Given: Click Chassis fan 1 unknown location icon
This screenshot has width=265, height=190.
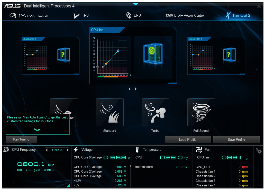Looking at the screenshot, I should [x=229, y=54].
